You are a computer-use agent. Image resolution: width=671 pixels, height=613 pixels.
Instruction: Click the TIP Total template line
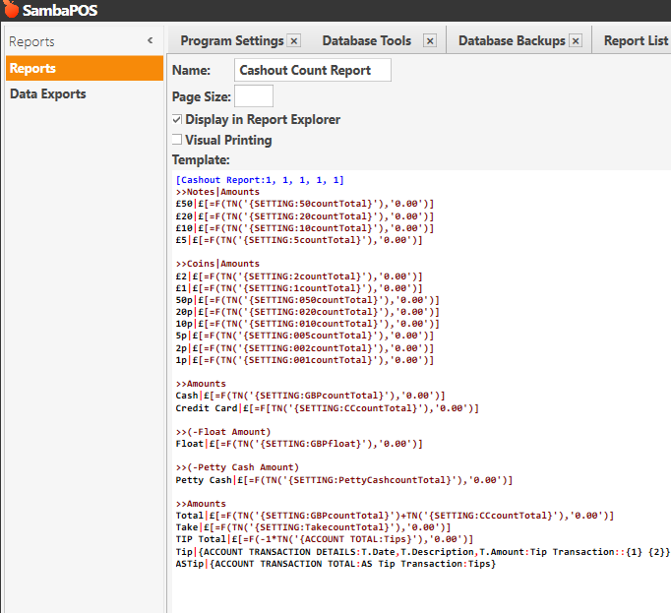point(325,539)
